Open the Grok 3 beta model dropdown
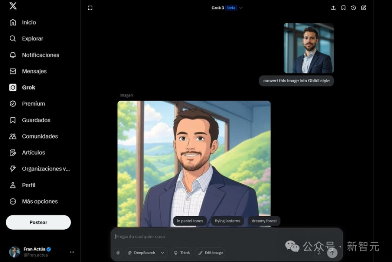 (x=227, y=8)
